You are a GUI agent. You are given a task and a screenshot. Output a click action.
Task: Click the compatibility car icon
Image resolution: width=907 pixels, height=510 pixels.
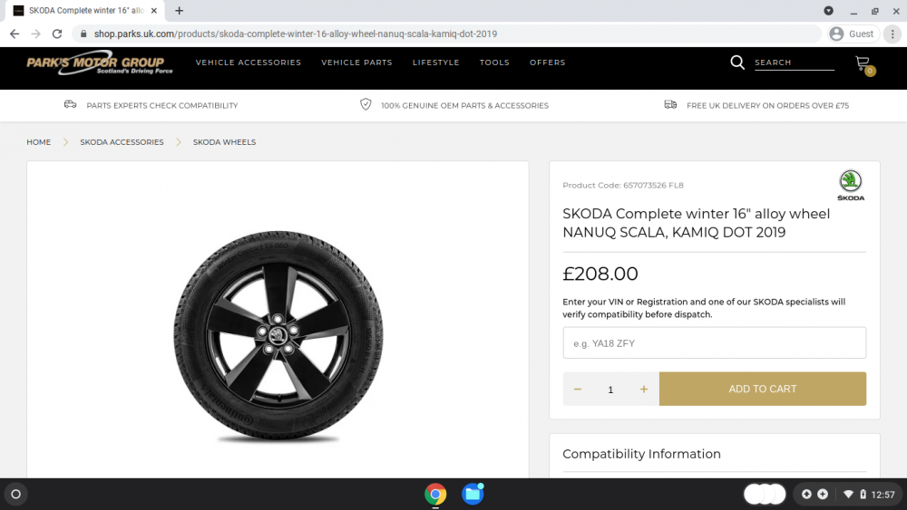[70, 104]
